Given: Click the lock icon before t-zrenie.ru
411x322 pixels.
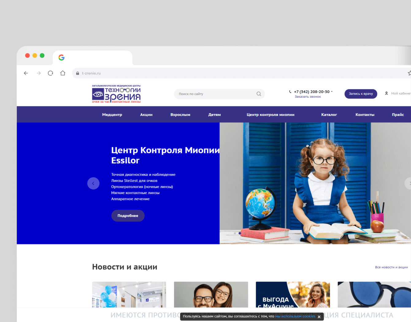Looking at the screenshot, I should (77, 73).
